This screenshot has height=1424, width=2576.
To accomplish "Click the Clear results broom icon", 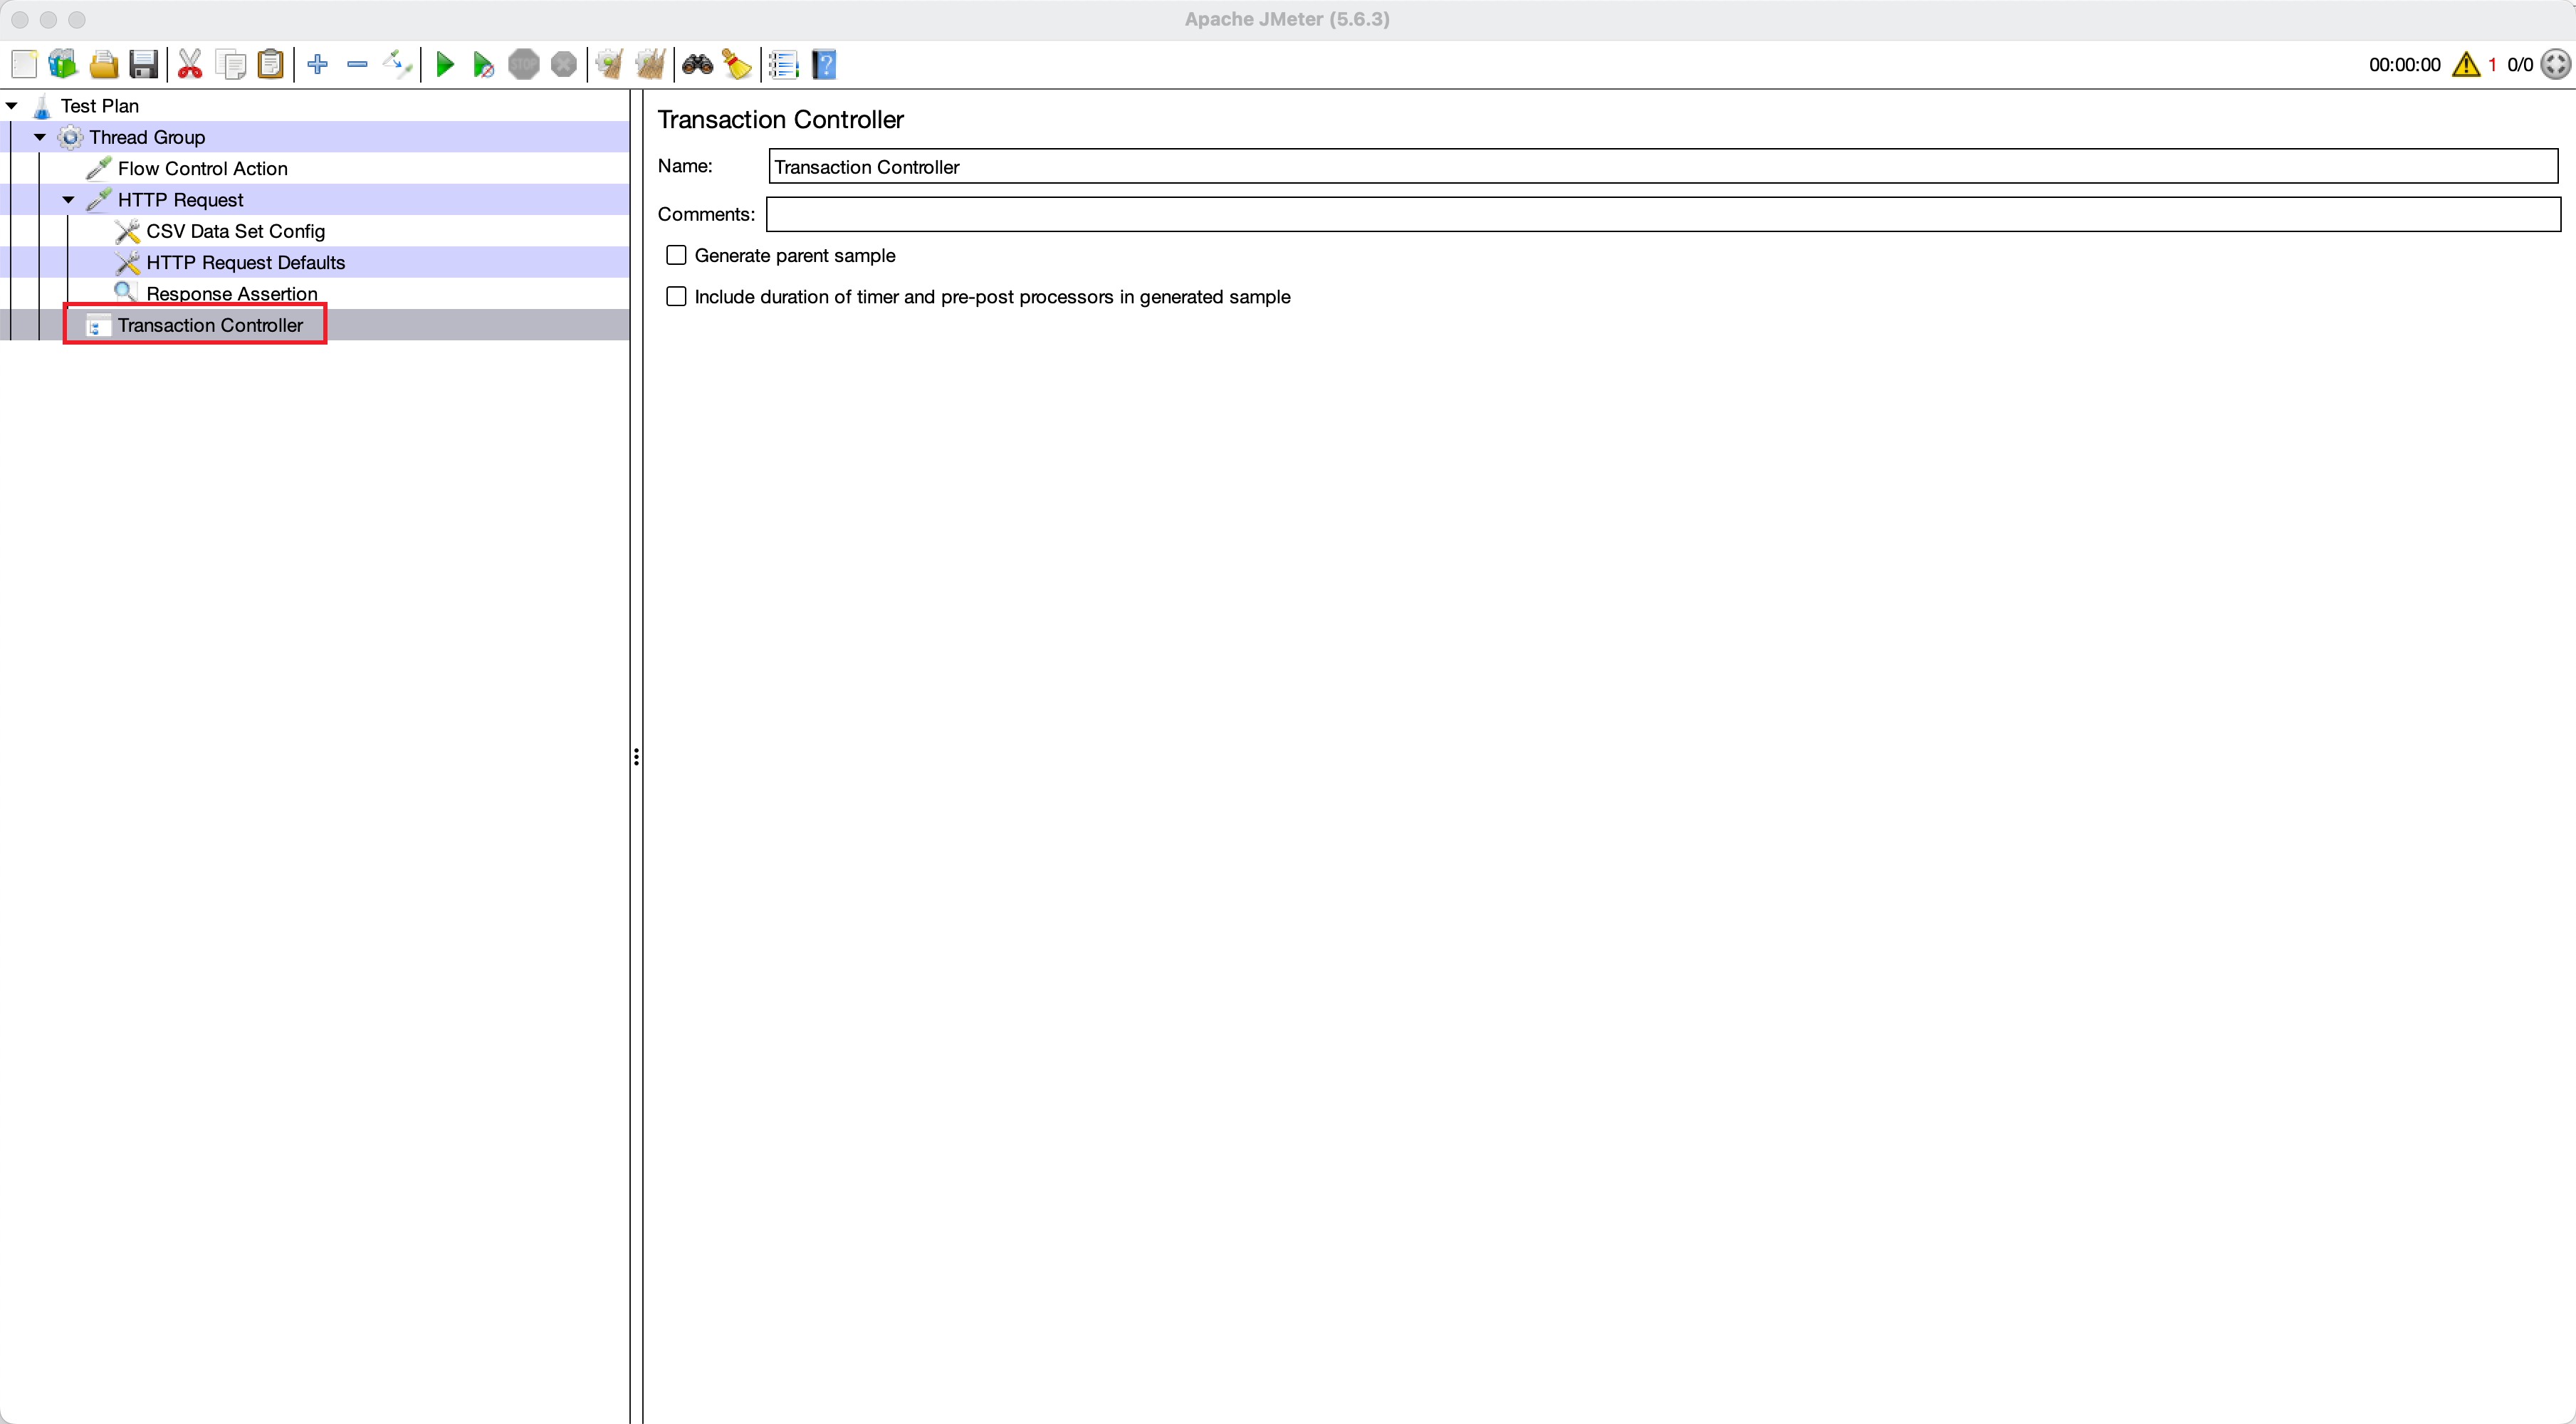I will (609, 65).
